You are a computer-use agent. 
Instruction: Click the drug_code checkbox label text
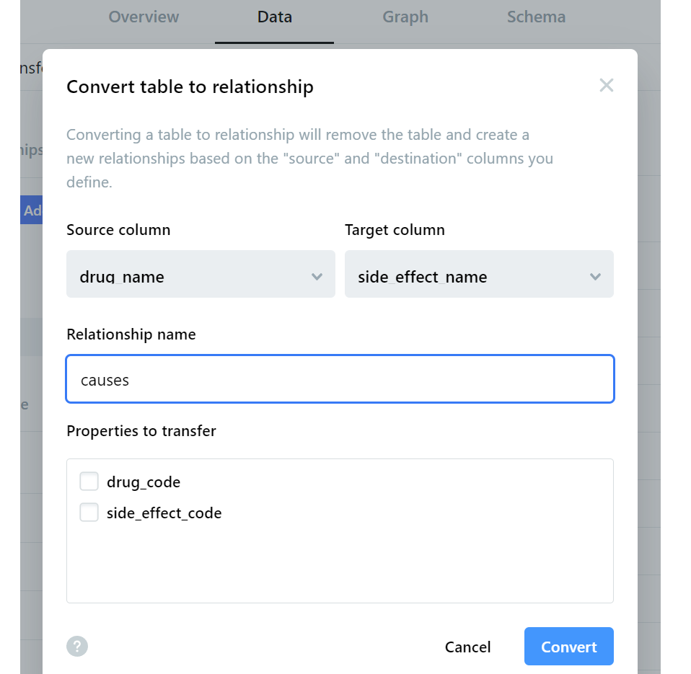point(144,482)
